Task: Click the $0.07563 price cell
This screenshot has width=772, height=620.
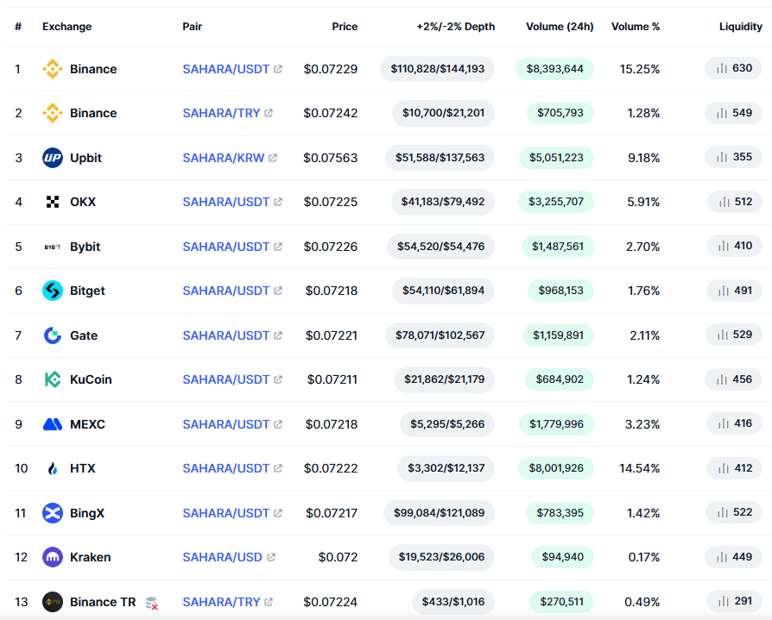Action: [331, 158]
